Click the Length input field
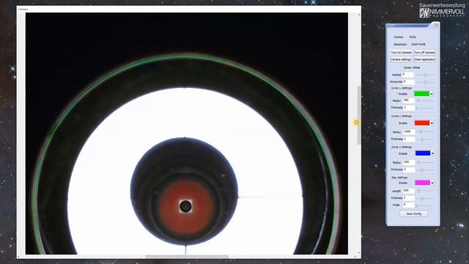The width and height of the screenshot is (469, 264). (409, 191)
